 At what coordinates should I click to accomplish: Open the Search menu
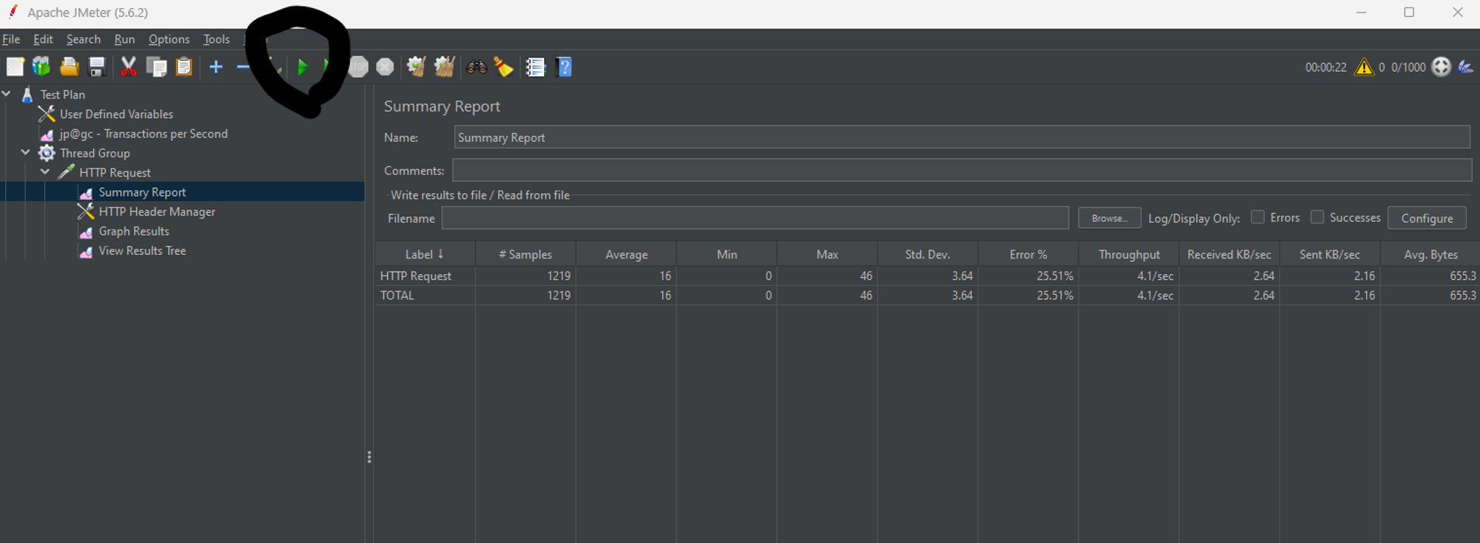pyautogui.click(x=84, y=39)
